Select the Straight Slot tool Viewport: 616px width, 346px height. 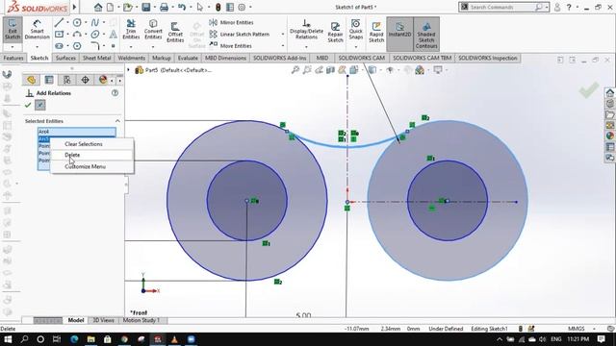(x=59, y=46)
